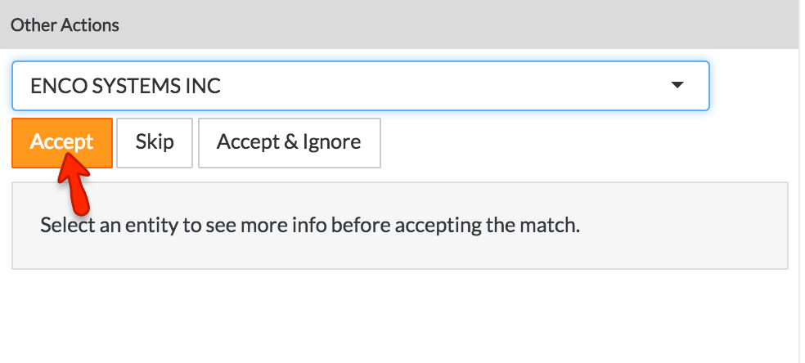
Task: Click the ENCO SYSTEMS INC selected text
Action: pyautogui.click(x=125, y=85)
